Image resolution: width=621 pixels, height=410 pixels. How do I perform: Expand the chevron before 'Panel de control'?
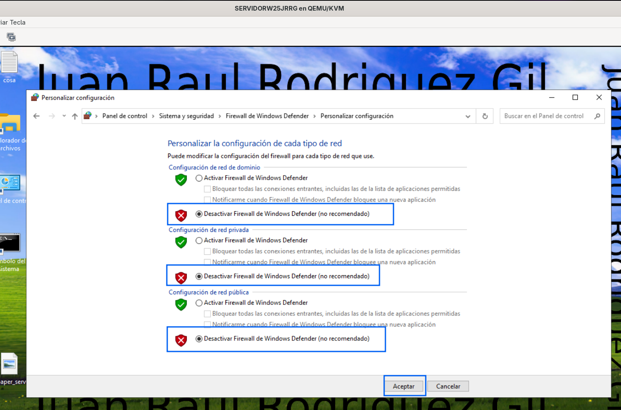[x=97, y=116]
